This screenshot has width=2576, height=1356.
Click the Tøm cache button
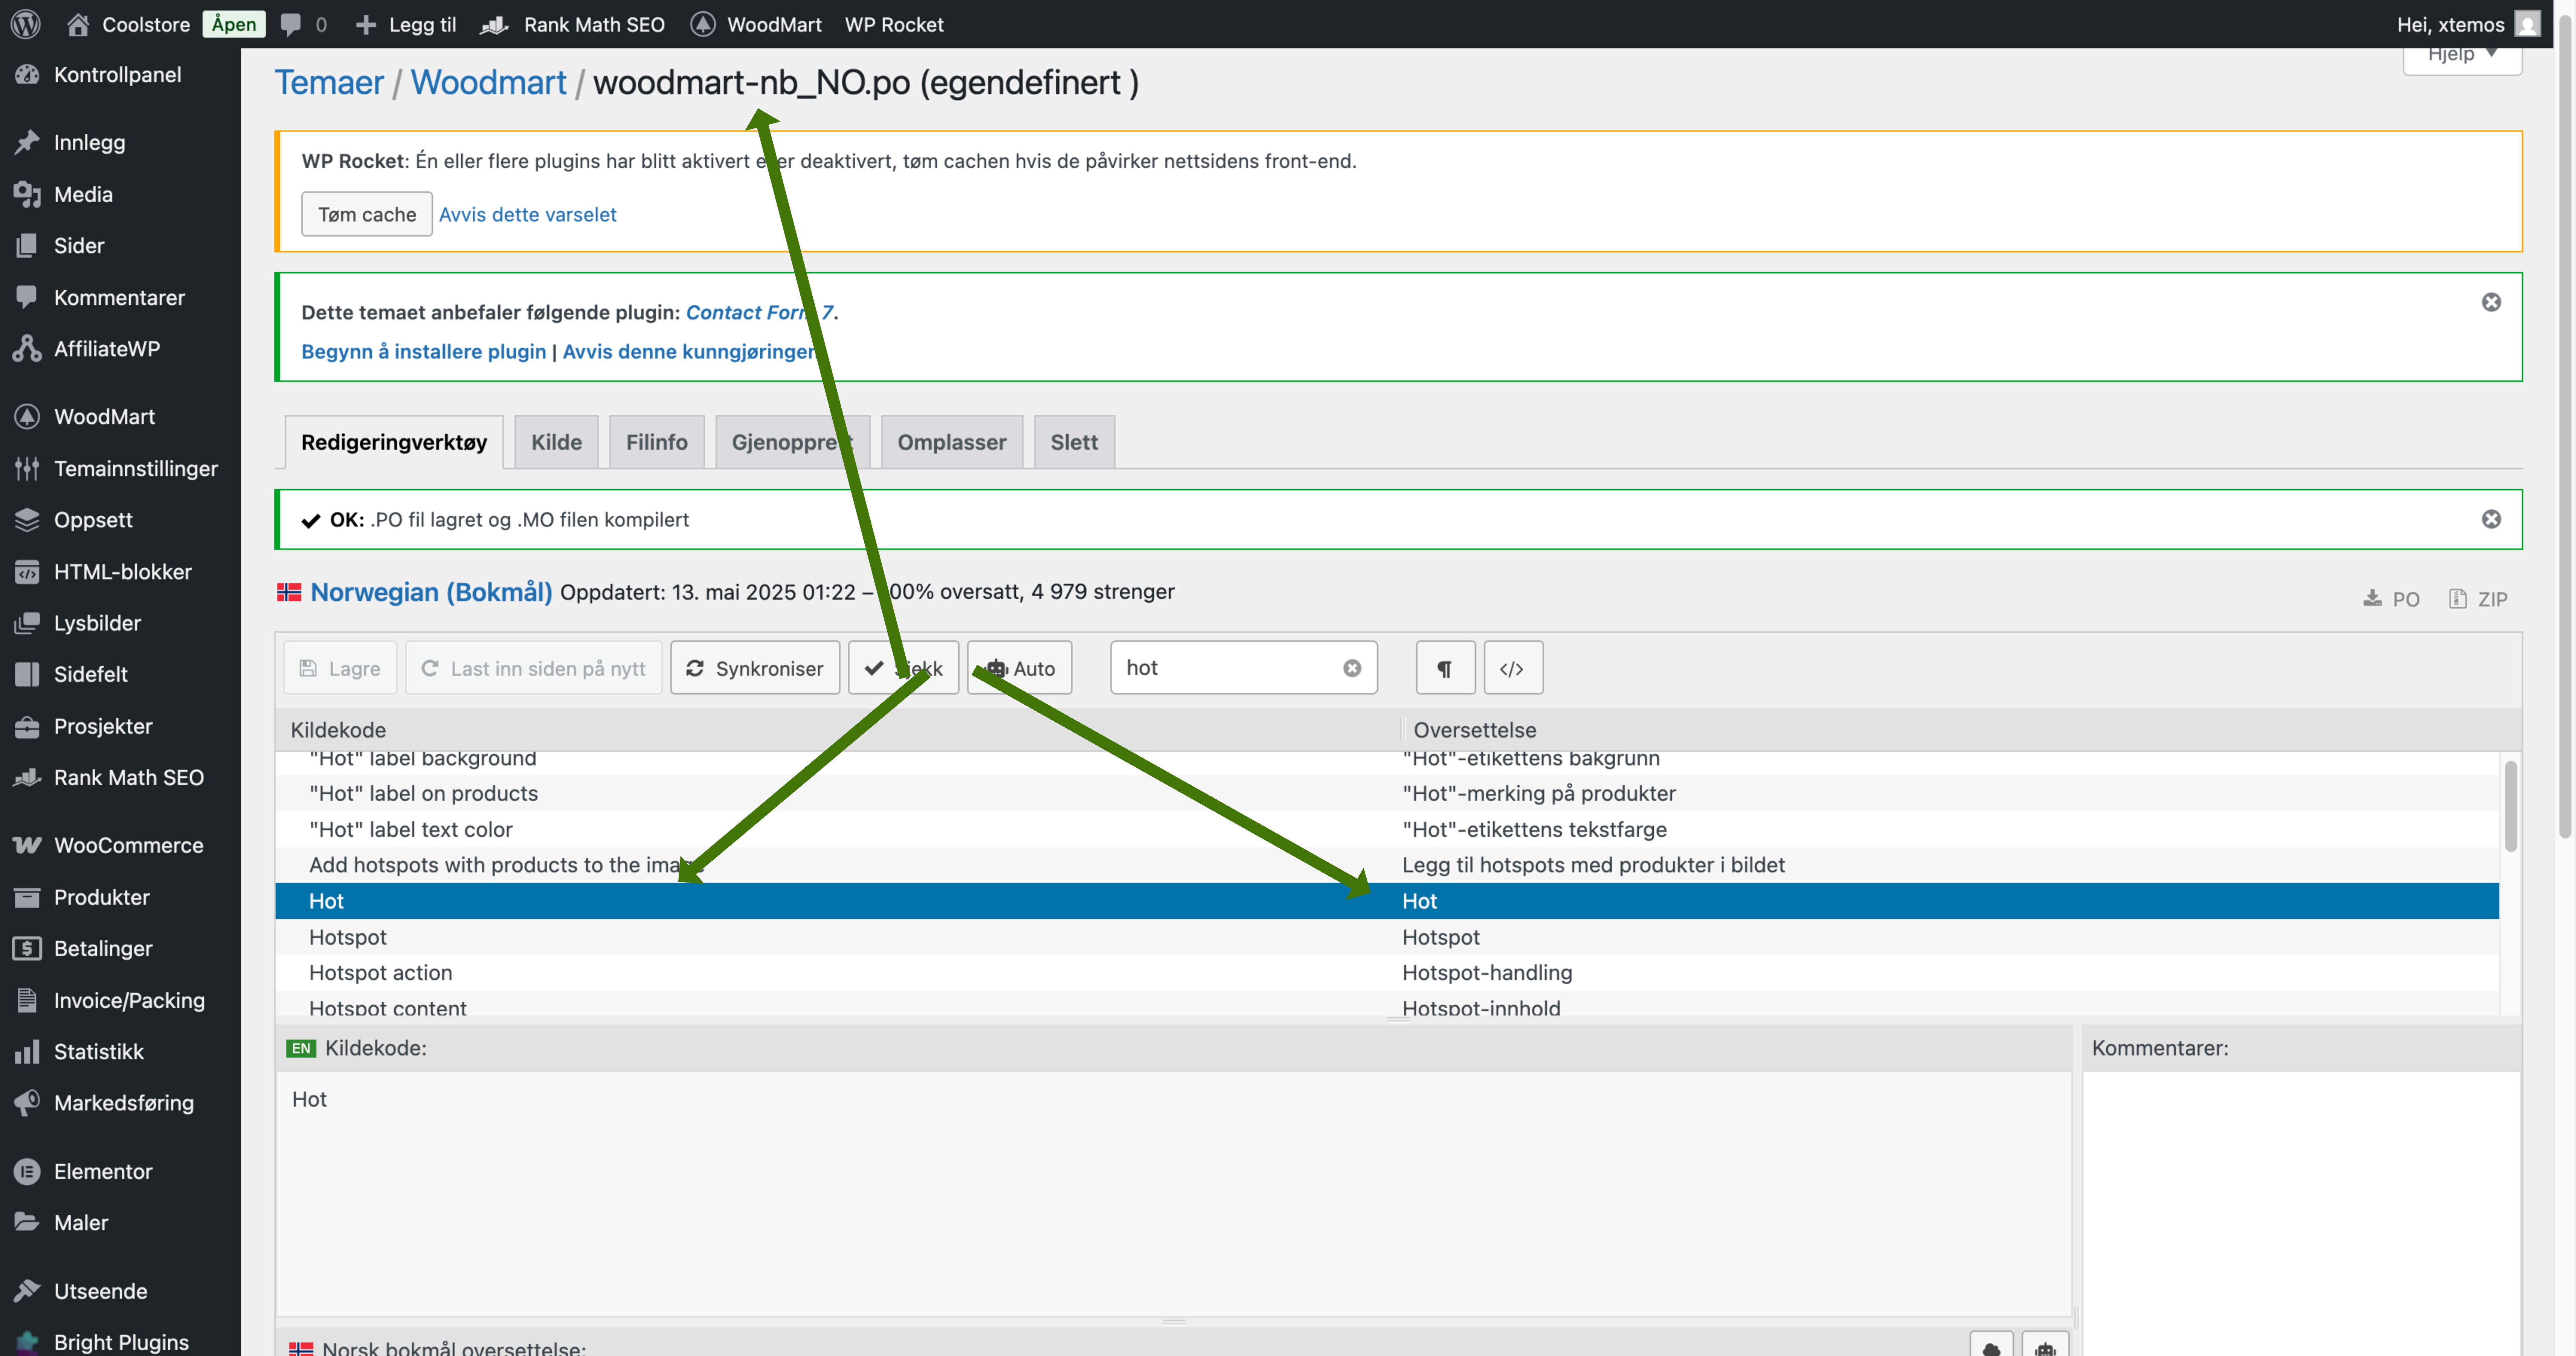(367, 214)
